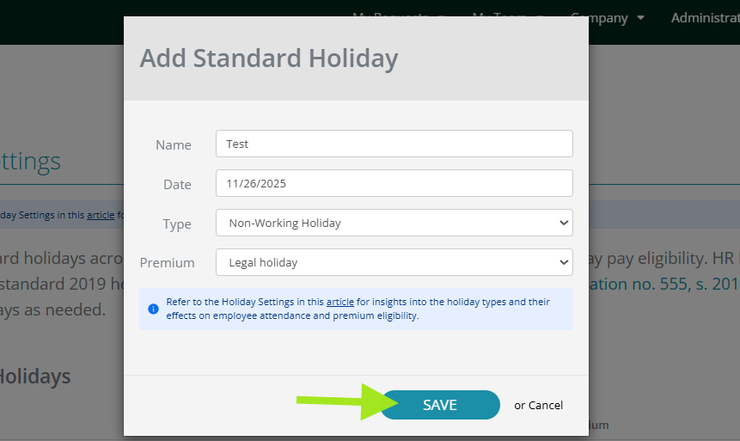The width and height of the screenshot is (740, 441).
Task: Click the Date field showing 11/26/2025
Action: pyautogui.click(x=394, y=183)
